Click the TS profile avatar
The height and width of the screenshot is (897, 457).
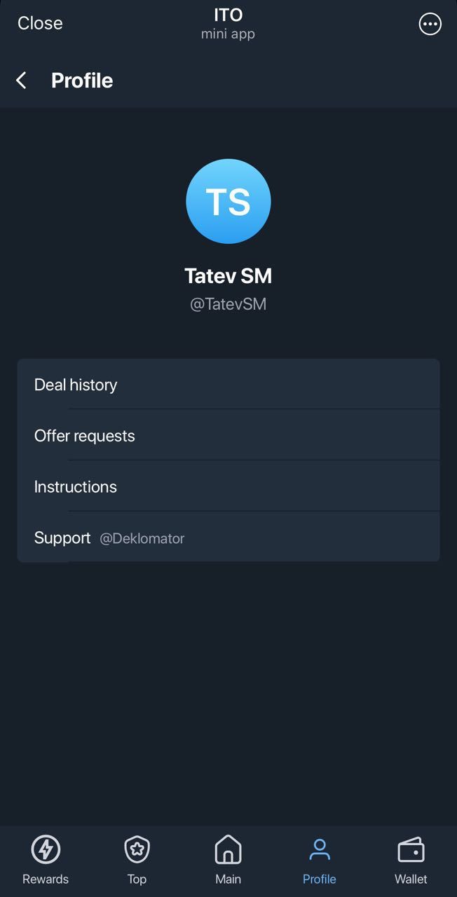pyautogui.click(x=228, y=201)
